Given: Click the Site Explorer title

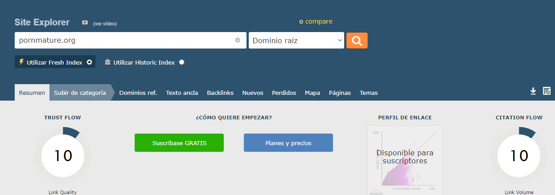Looking at the screenshot, I should tap(42, 22).
